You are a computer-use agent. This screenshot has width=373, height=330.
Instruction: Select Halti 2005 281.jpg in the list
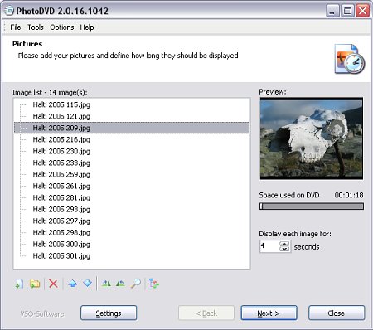coord(61,197)
